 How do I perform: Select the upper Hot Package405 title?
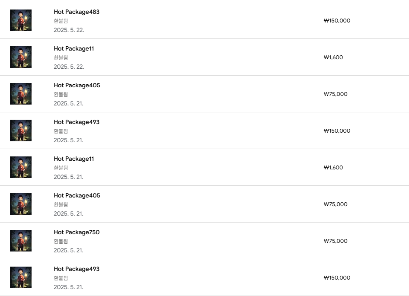77,86
